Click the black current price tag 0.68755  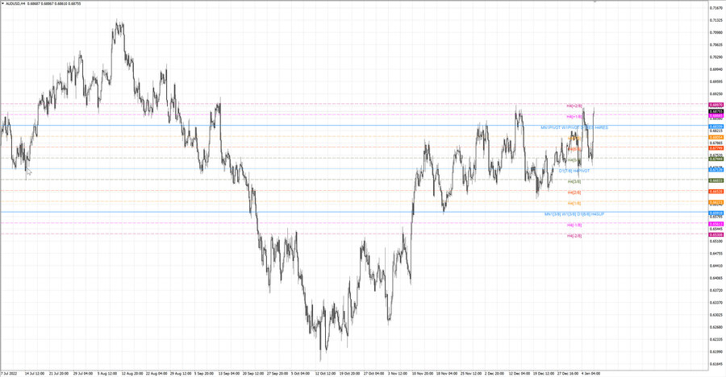pyautogui.click(x=716, y=111)
